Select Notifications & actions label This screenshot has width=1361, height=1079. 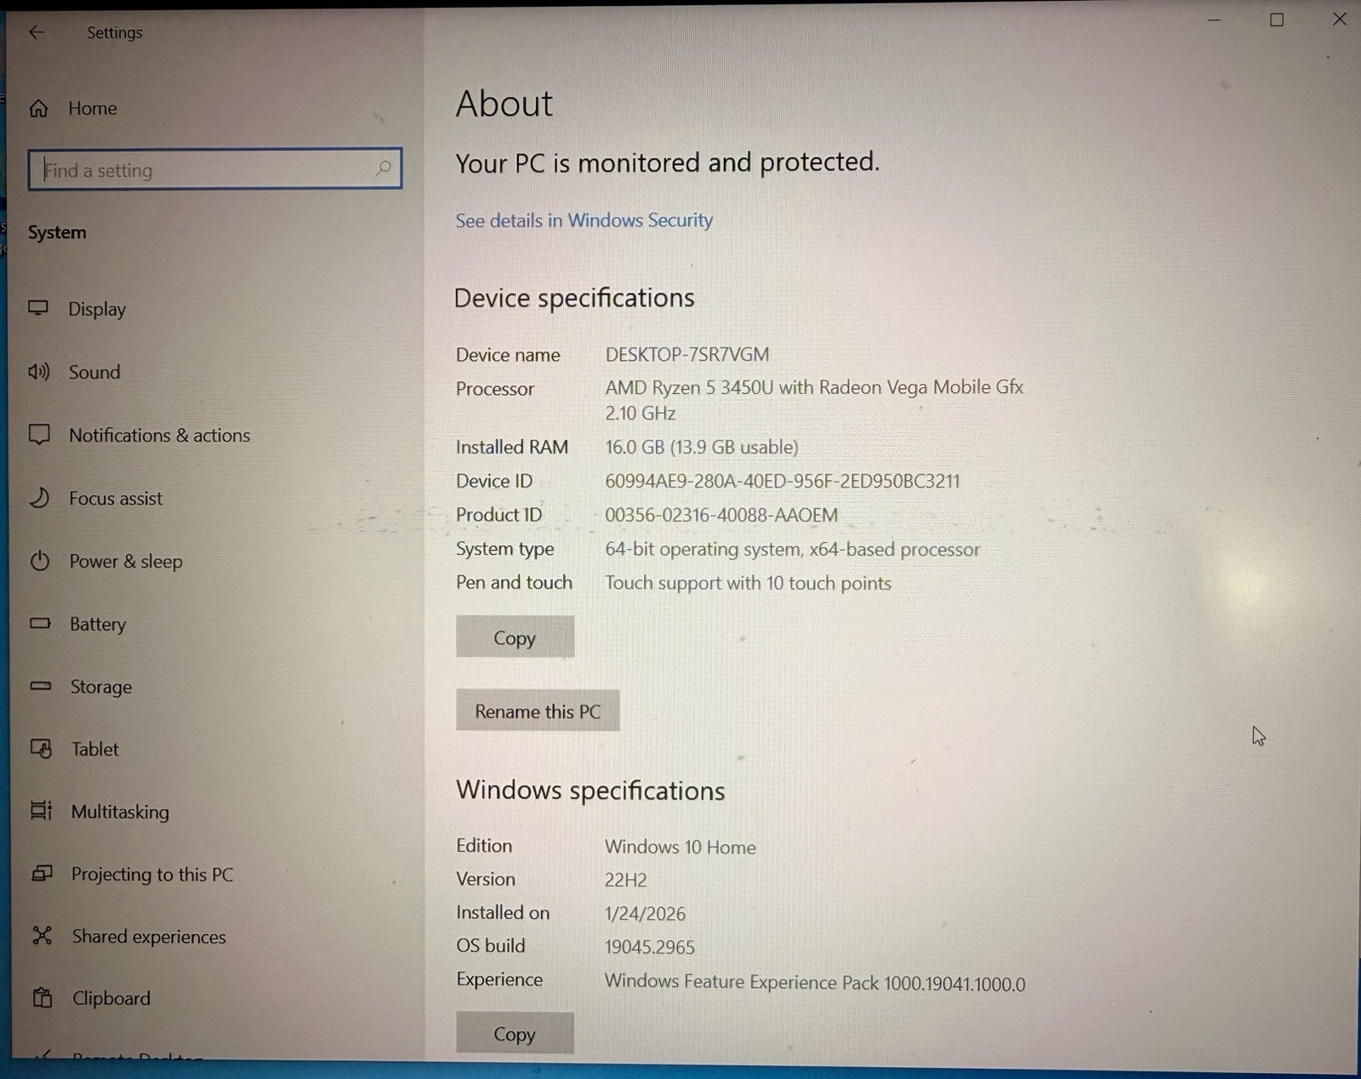pos(160,435)
